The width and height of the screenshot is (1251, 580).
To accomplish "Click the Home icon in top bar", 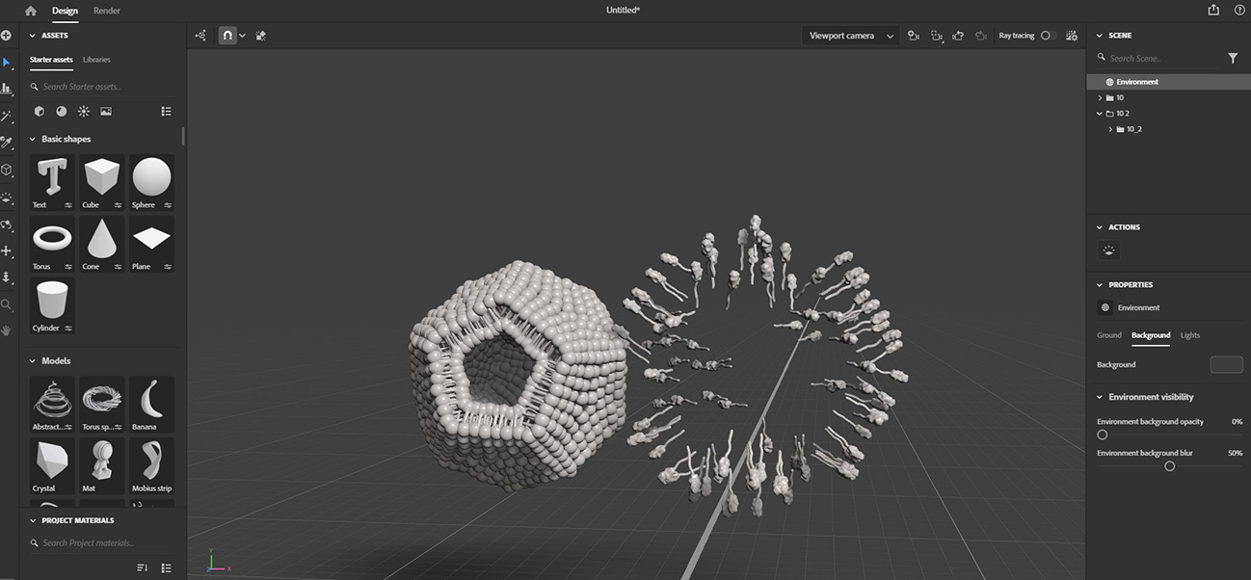I will pyautogui.click(x=31, y=11).
